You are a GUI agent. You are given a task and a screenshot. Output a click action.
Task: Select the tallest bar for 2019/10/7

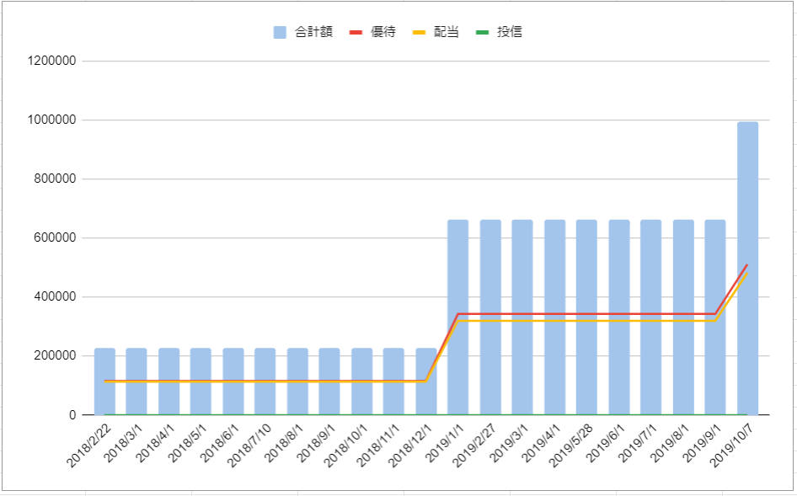pos(747,269)
